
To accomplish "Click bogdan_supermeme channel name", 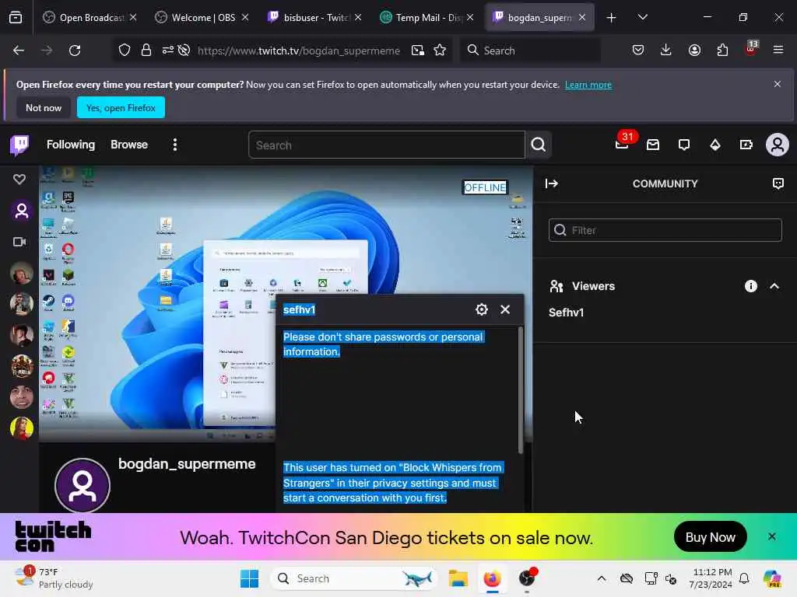I will coord(187,464).
